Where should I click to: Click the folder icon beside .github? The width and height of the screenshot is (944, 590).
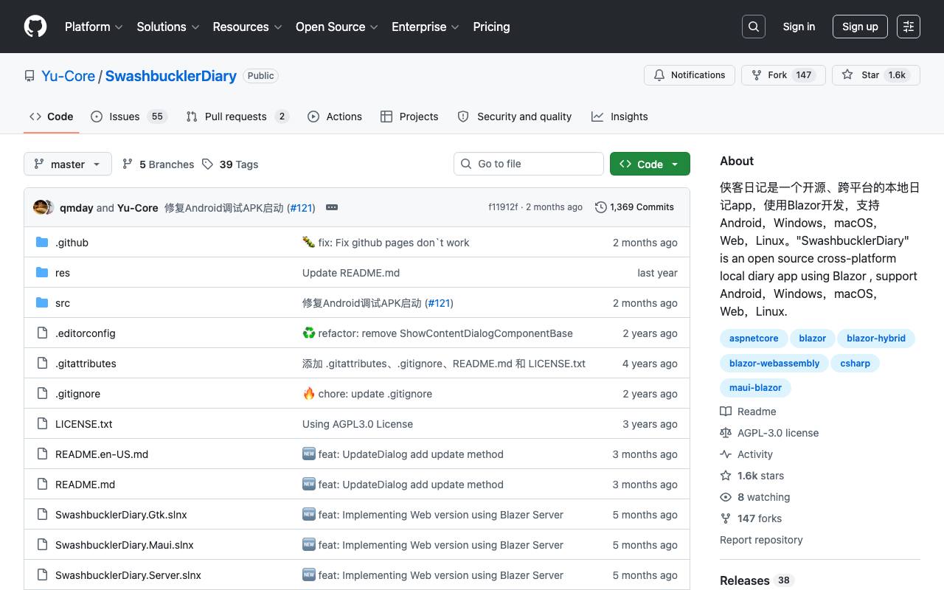point(42,243)
